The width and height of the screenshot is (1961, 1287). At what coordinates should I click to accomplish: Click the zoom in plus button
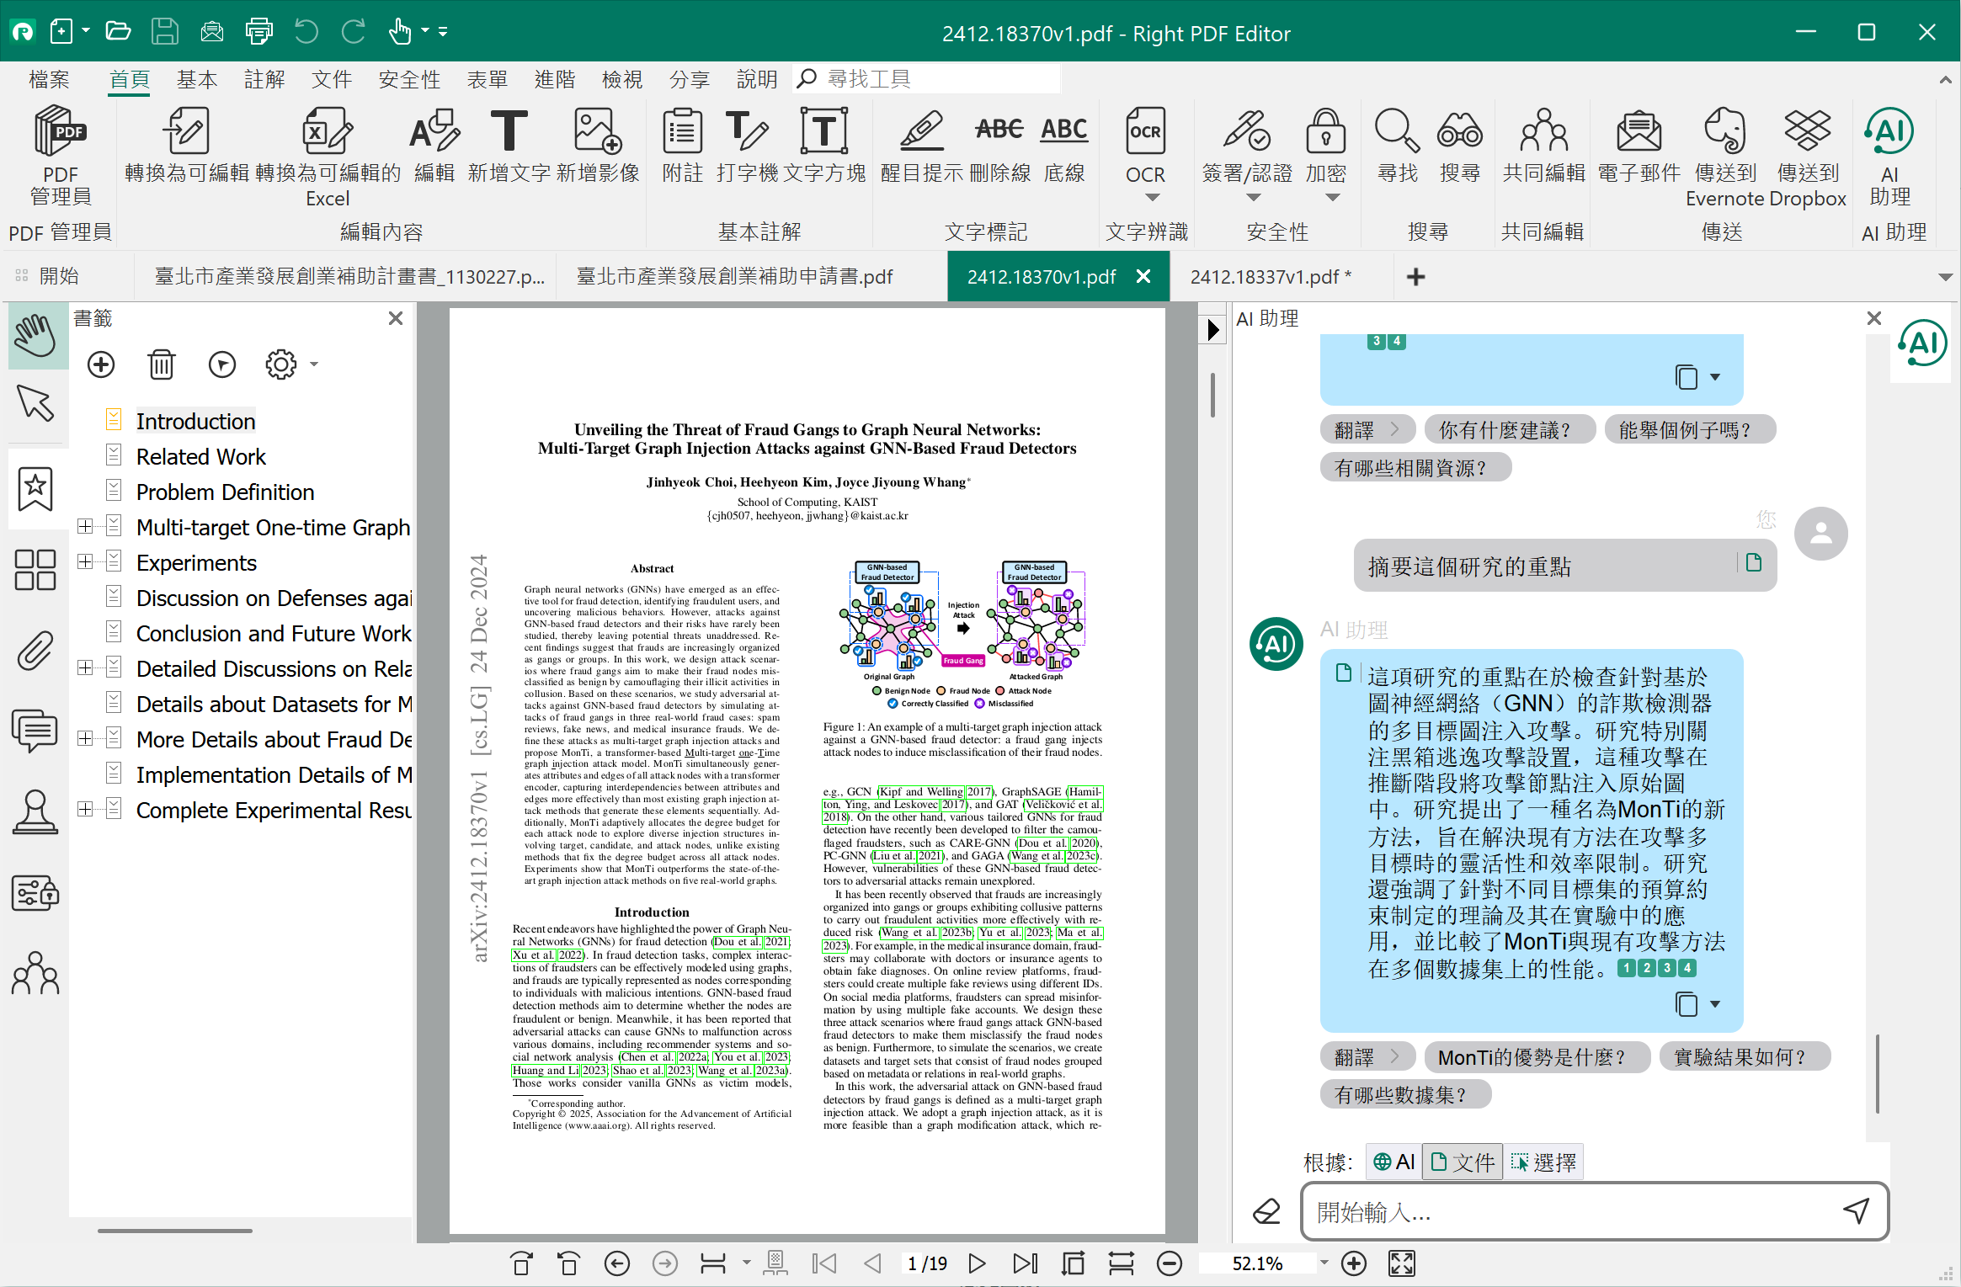tap(1353, 1263)
